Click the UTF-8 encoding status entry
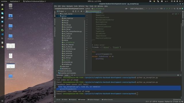This screenshot has width=184, height=103. click(x=155, y=102)
